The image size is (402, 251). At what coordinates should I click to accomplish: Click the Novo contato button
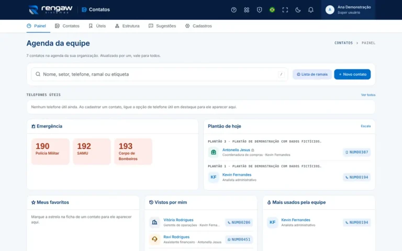(352, 74)
